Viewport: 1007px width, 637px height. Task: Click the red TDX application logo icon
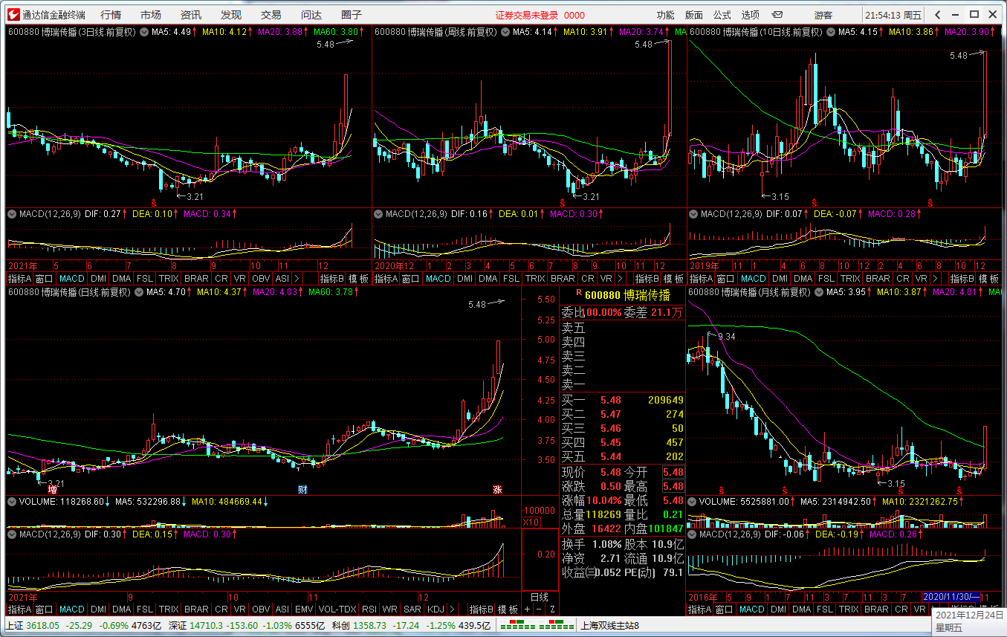pos(11,15)
